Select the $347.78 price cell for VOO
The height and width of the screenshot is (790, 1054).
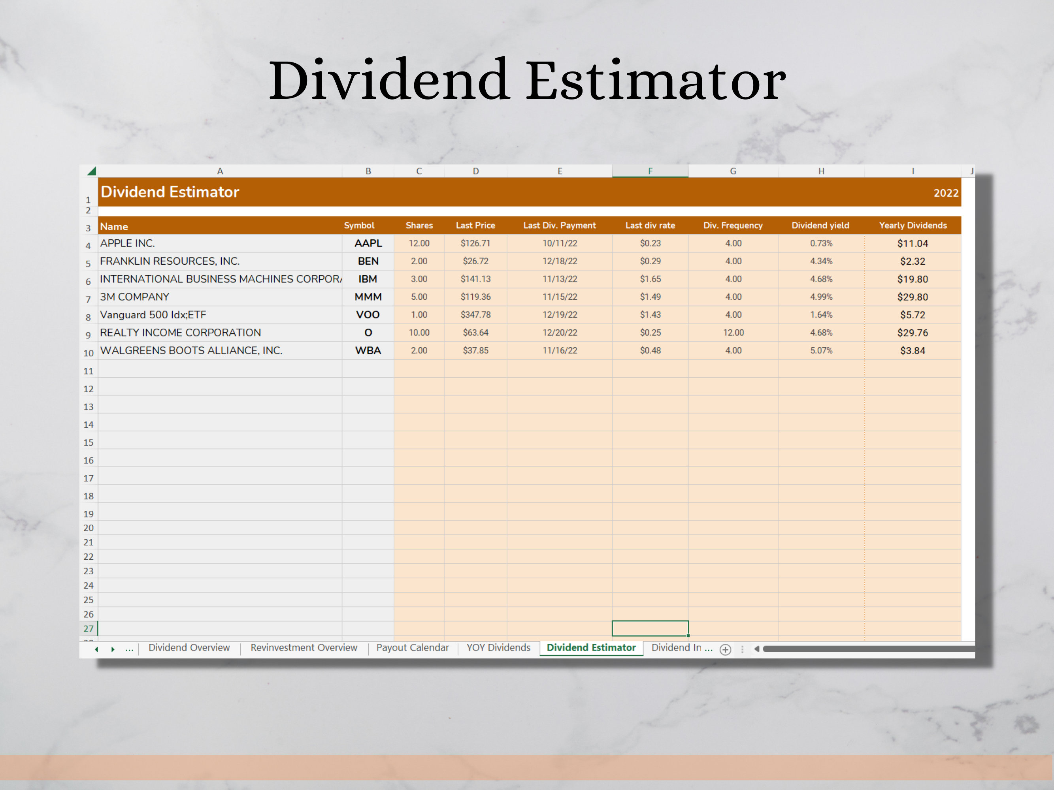475,315
